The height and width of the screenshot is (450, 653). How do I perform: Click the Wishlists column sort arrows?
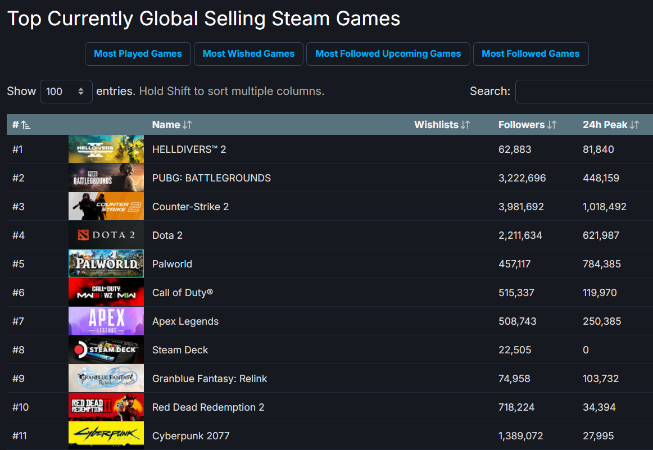click(465, 125)
